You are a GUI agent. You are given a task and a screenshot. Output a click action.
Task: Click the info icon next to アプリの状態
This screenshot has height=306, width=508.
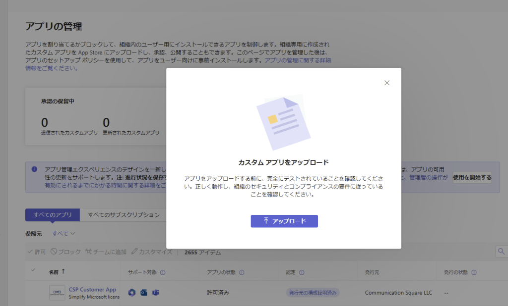[x=241, y=272]
